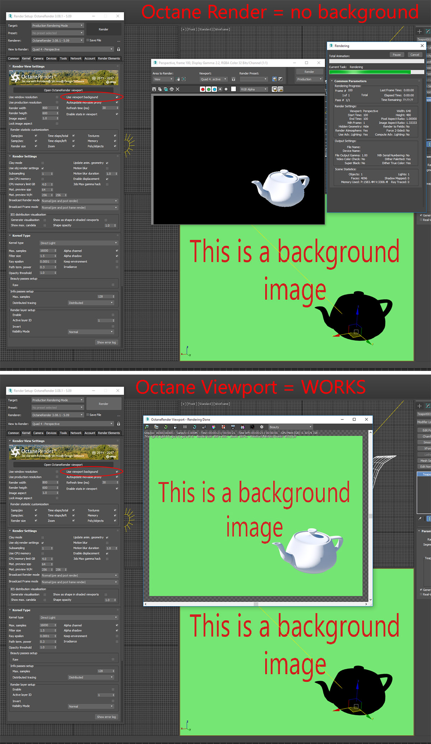Enable Clay mode in upper Render Setup

pos(42,163)
